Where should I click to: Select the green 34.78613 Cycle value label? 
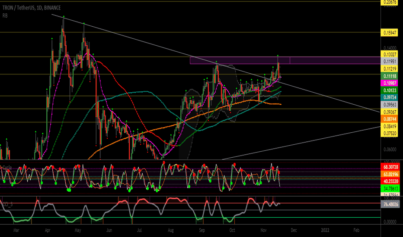[390, 189]
